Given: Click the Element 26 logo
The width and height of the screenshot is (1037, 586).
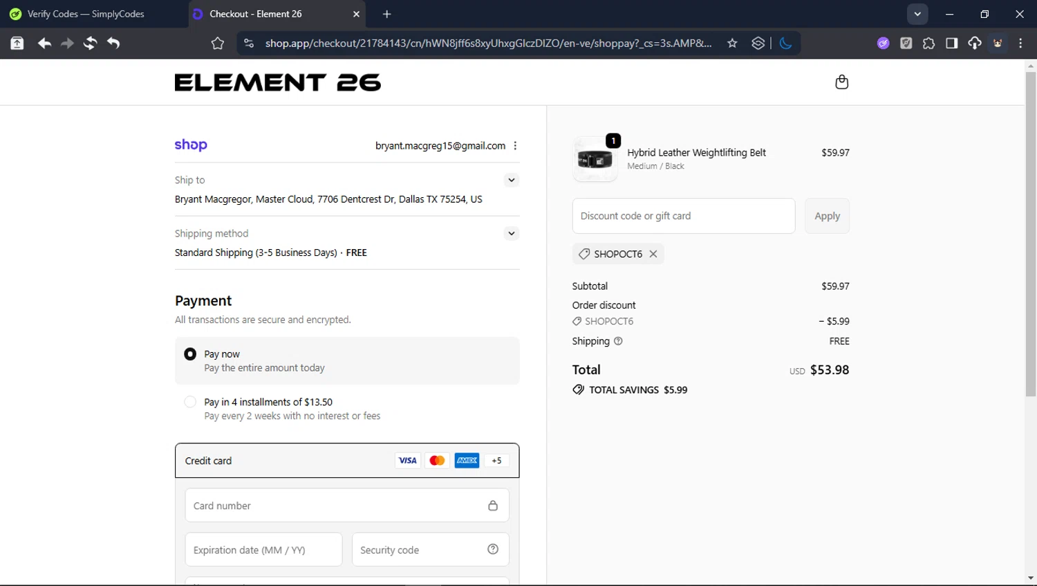Looking at the screenshot, I should 278,82.
